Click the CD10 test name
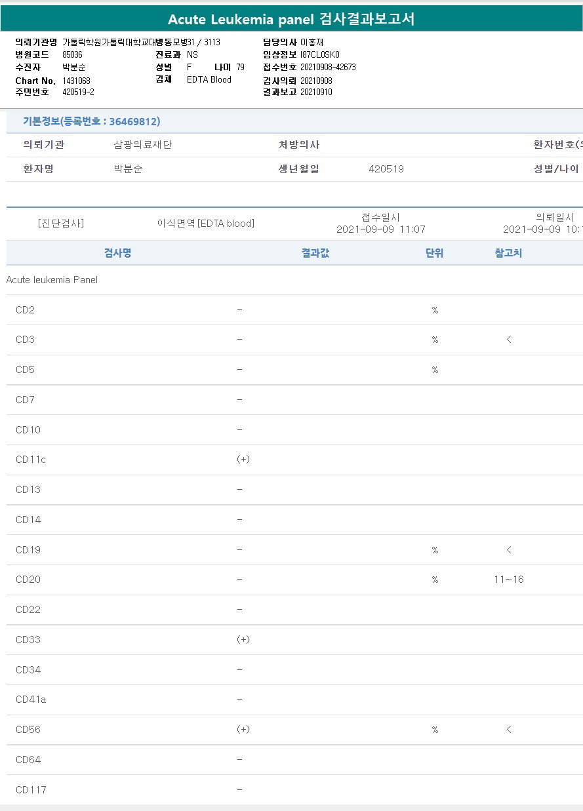583x811 pixels. 28,430
